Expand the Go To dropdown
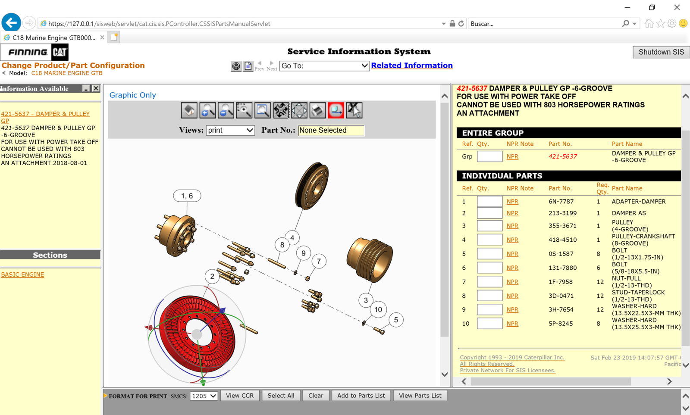 coord(324,66)
